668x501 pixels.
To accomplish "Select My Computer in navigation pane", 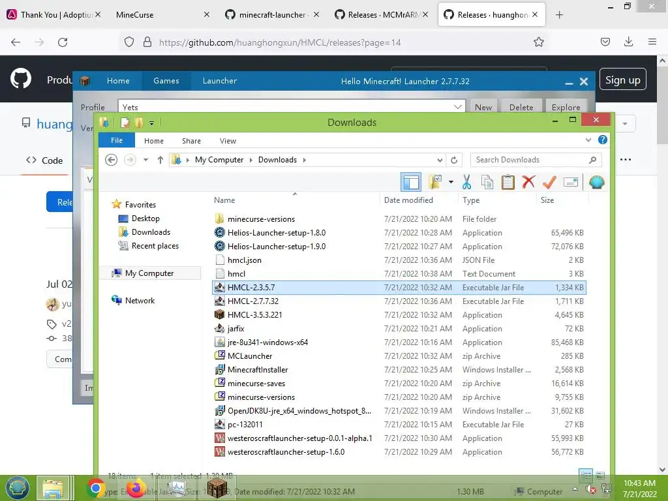I will click(x=149, y=273).
